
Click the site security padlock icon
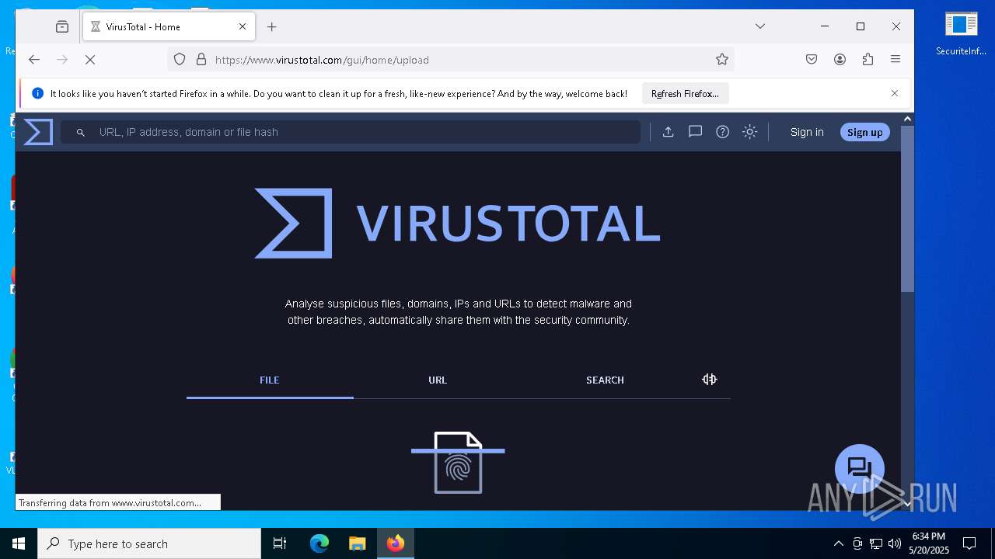(201, 59)
